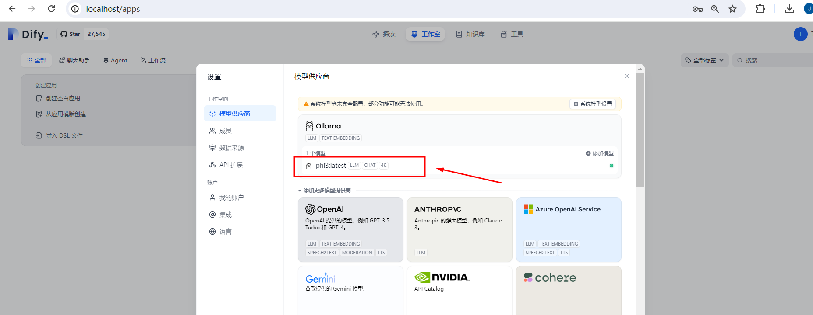Open the GitHub Star button
813x315 pixels.
(x=70, y=34)
